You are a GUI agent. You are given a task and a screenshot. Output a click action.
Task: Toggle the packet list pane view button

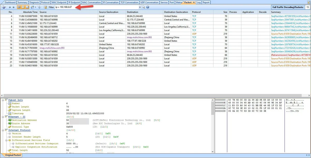[x=19, y=7]
